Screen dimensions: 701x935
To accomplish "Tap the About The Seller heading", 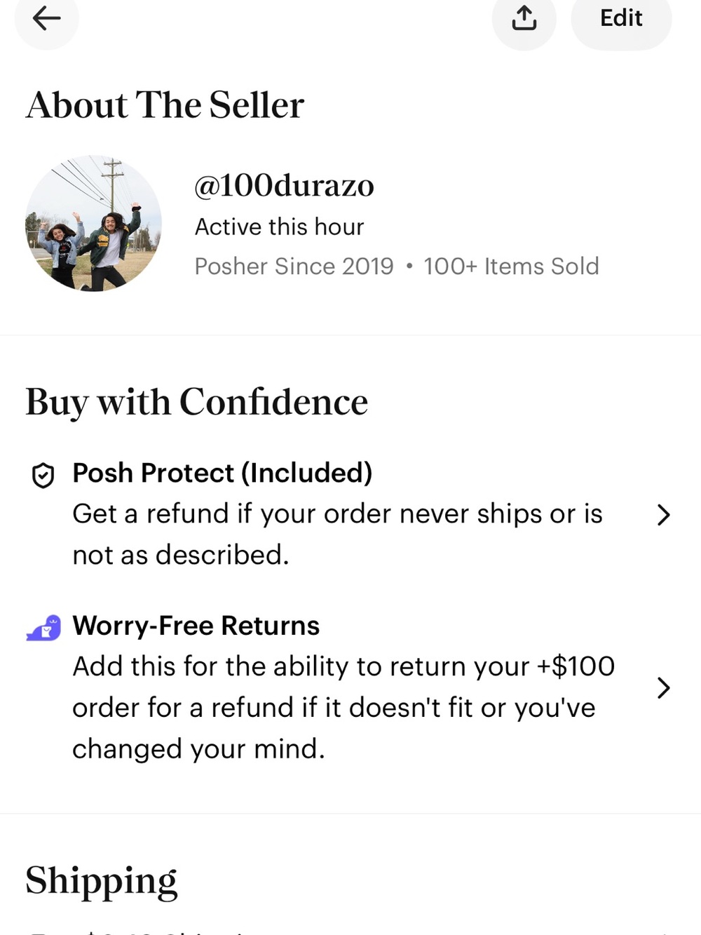I will pos(165,105).
